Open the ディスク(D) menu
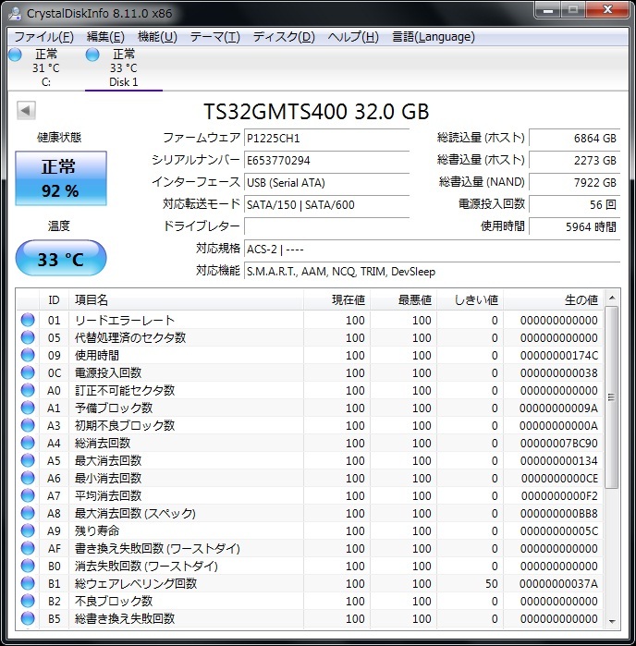 (283, 37)
